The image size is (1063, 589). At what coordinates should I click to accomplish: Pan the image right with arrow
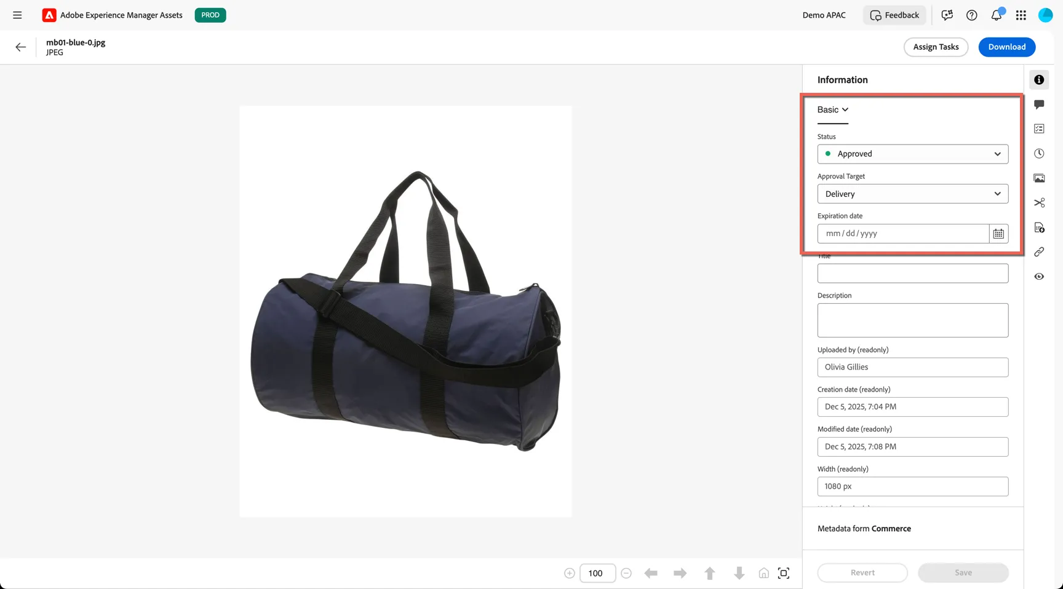(x=680, y=573)
